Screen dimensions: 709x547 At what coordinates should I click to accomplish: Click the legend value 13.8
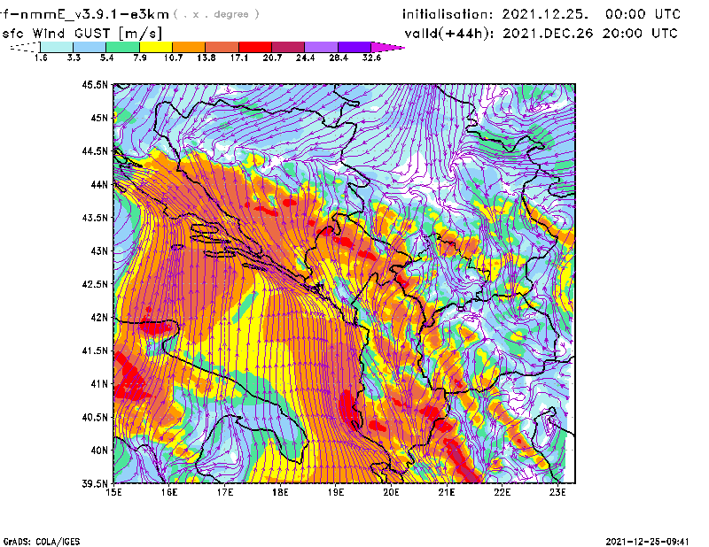[206, 58]
